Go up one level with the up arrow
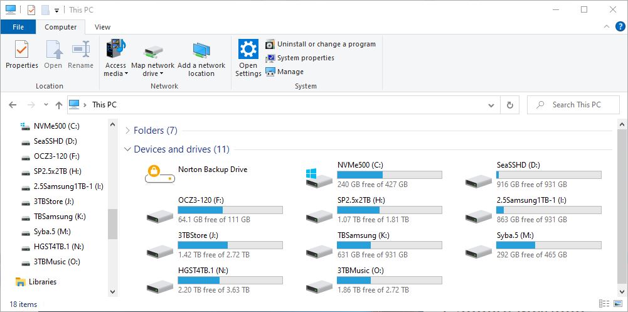Screen dimensions: 628x312 point(59,105)
